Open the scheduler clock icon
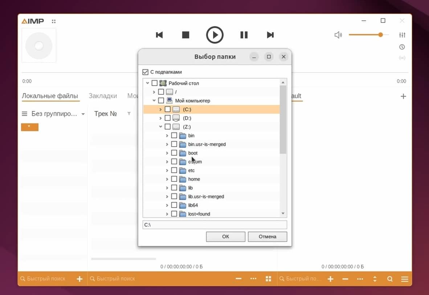429x295 pixels. pyautogui.click(x=402, y=47)
